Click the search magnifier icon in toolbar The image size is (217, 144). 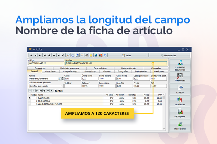pos(68,55)
